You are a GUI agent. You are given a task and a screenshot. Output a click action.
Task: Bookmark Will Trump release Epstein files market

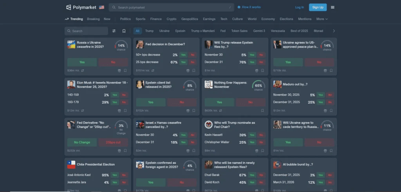pyautogui.click(x=263, y=70)
